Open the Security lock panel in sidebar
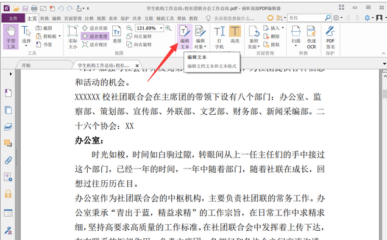The height and width of the screenshot is (240, 387). point(8,194)
